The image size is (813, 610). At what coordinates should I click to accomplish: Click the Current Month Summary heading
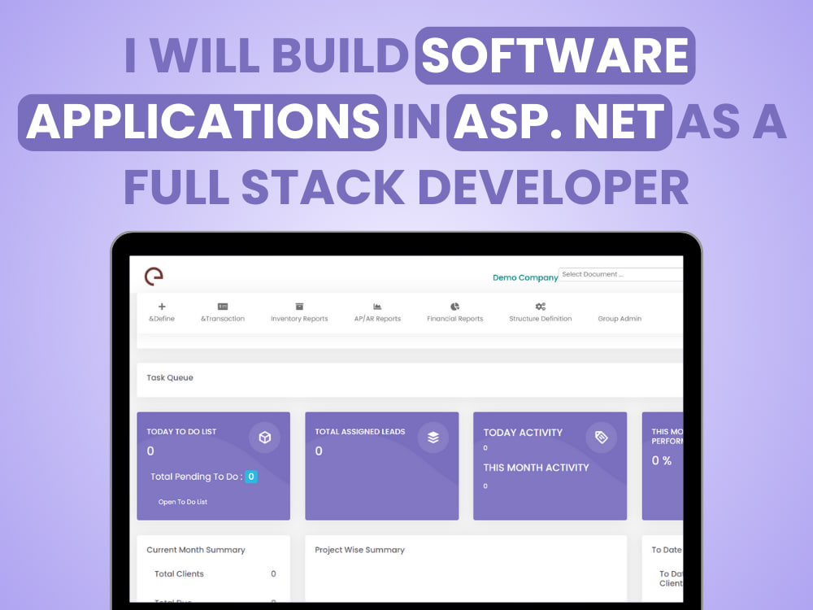(195, 550)
